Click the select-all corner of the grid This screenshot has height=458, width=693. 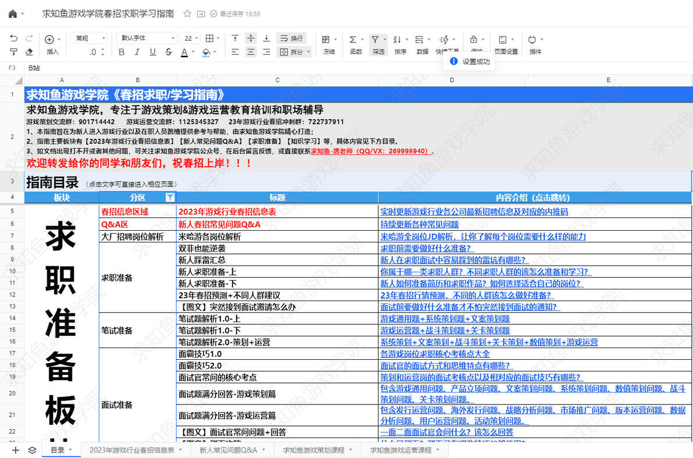point(19,80)
